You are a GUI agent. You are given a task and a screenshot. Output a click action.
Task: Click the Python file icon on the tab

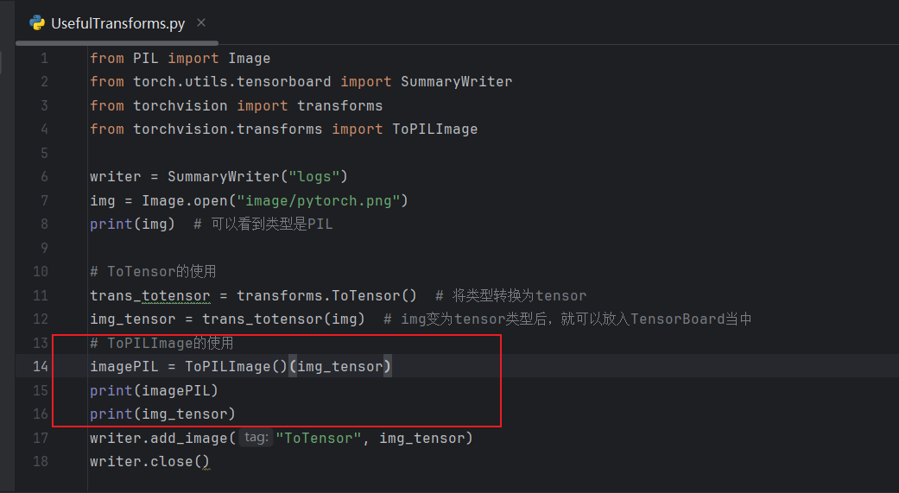[x=36, y=23]
